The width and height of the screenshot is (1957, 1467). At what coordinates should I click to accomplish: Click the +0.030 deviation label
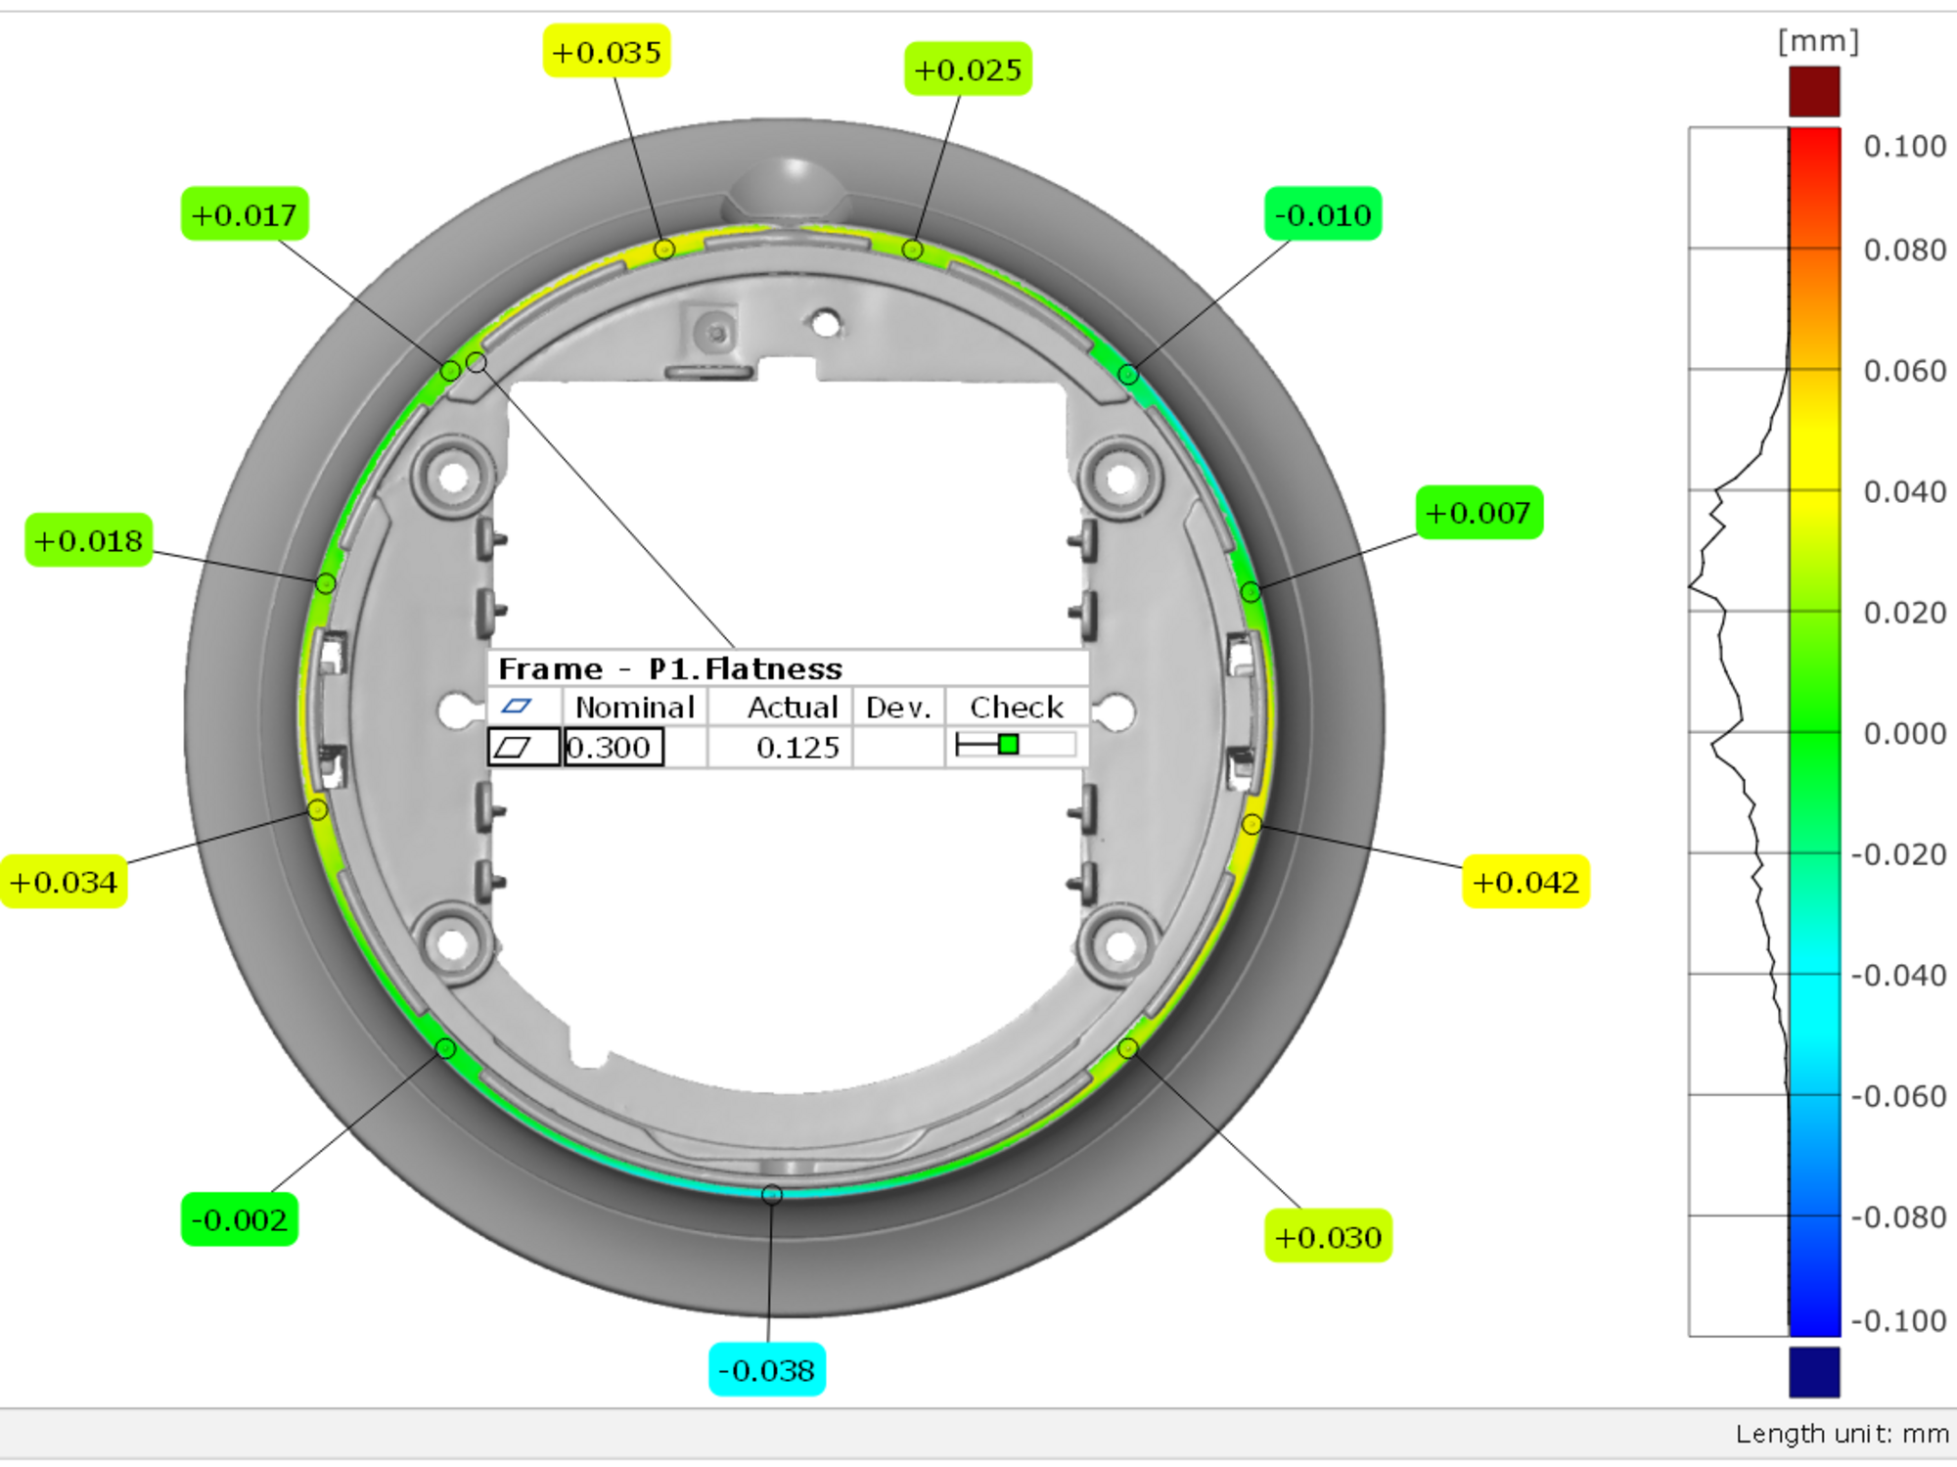click(x=1328, y=1236)
